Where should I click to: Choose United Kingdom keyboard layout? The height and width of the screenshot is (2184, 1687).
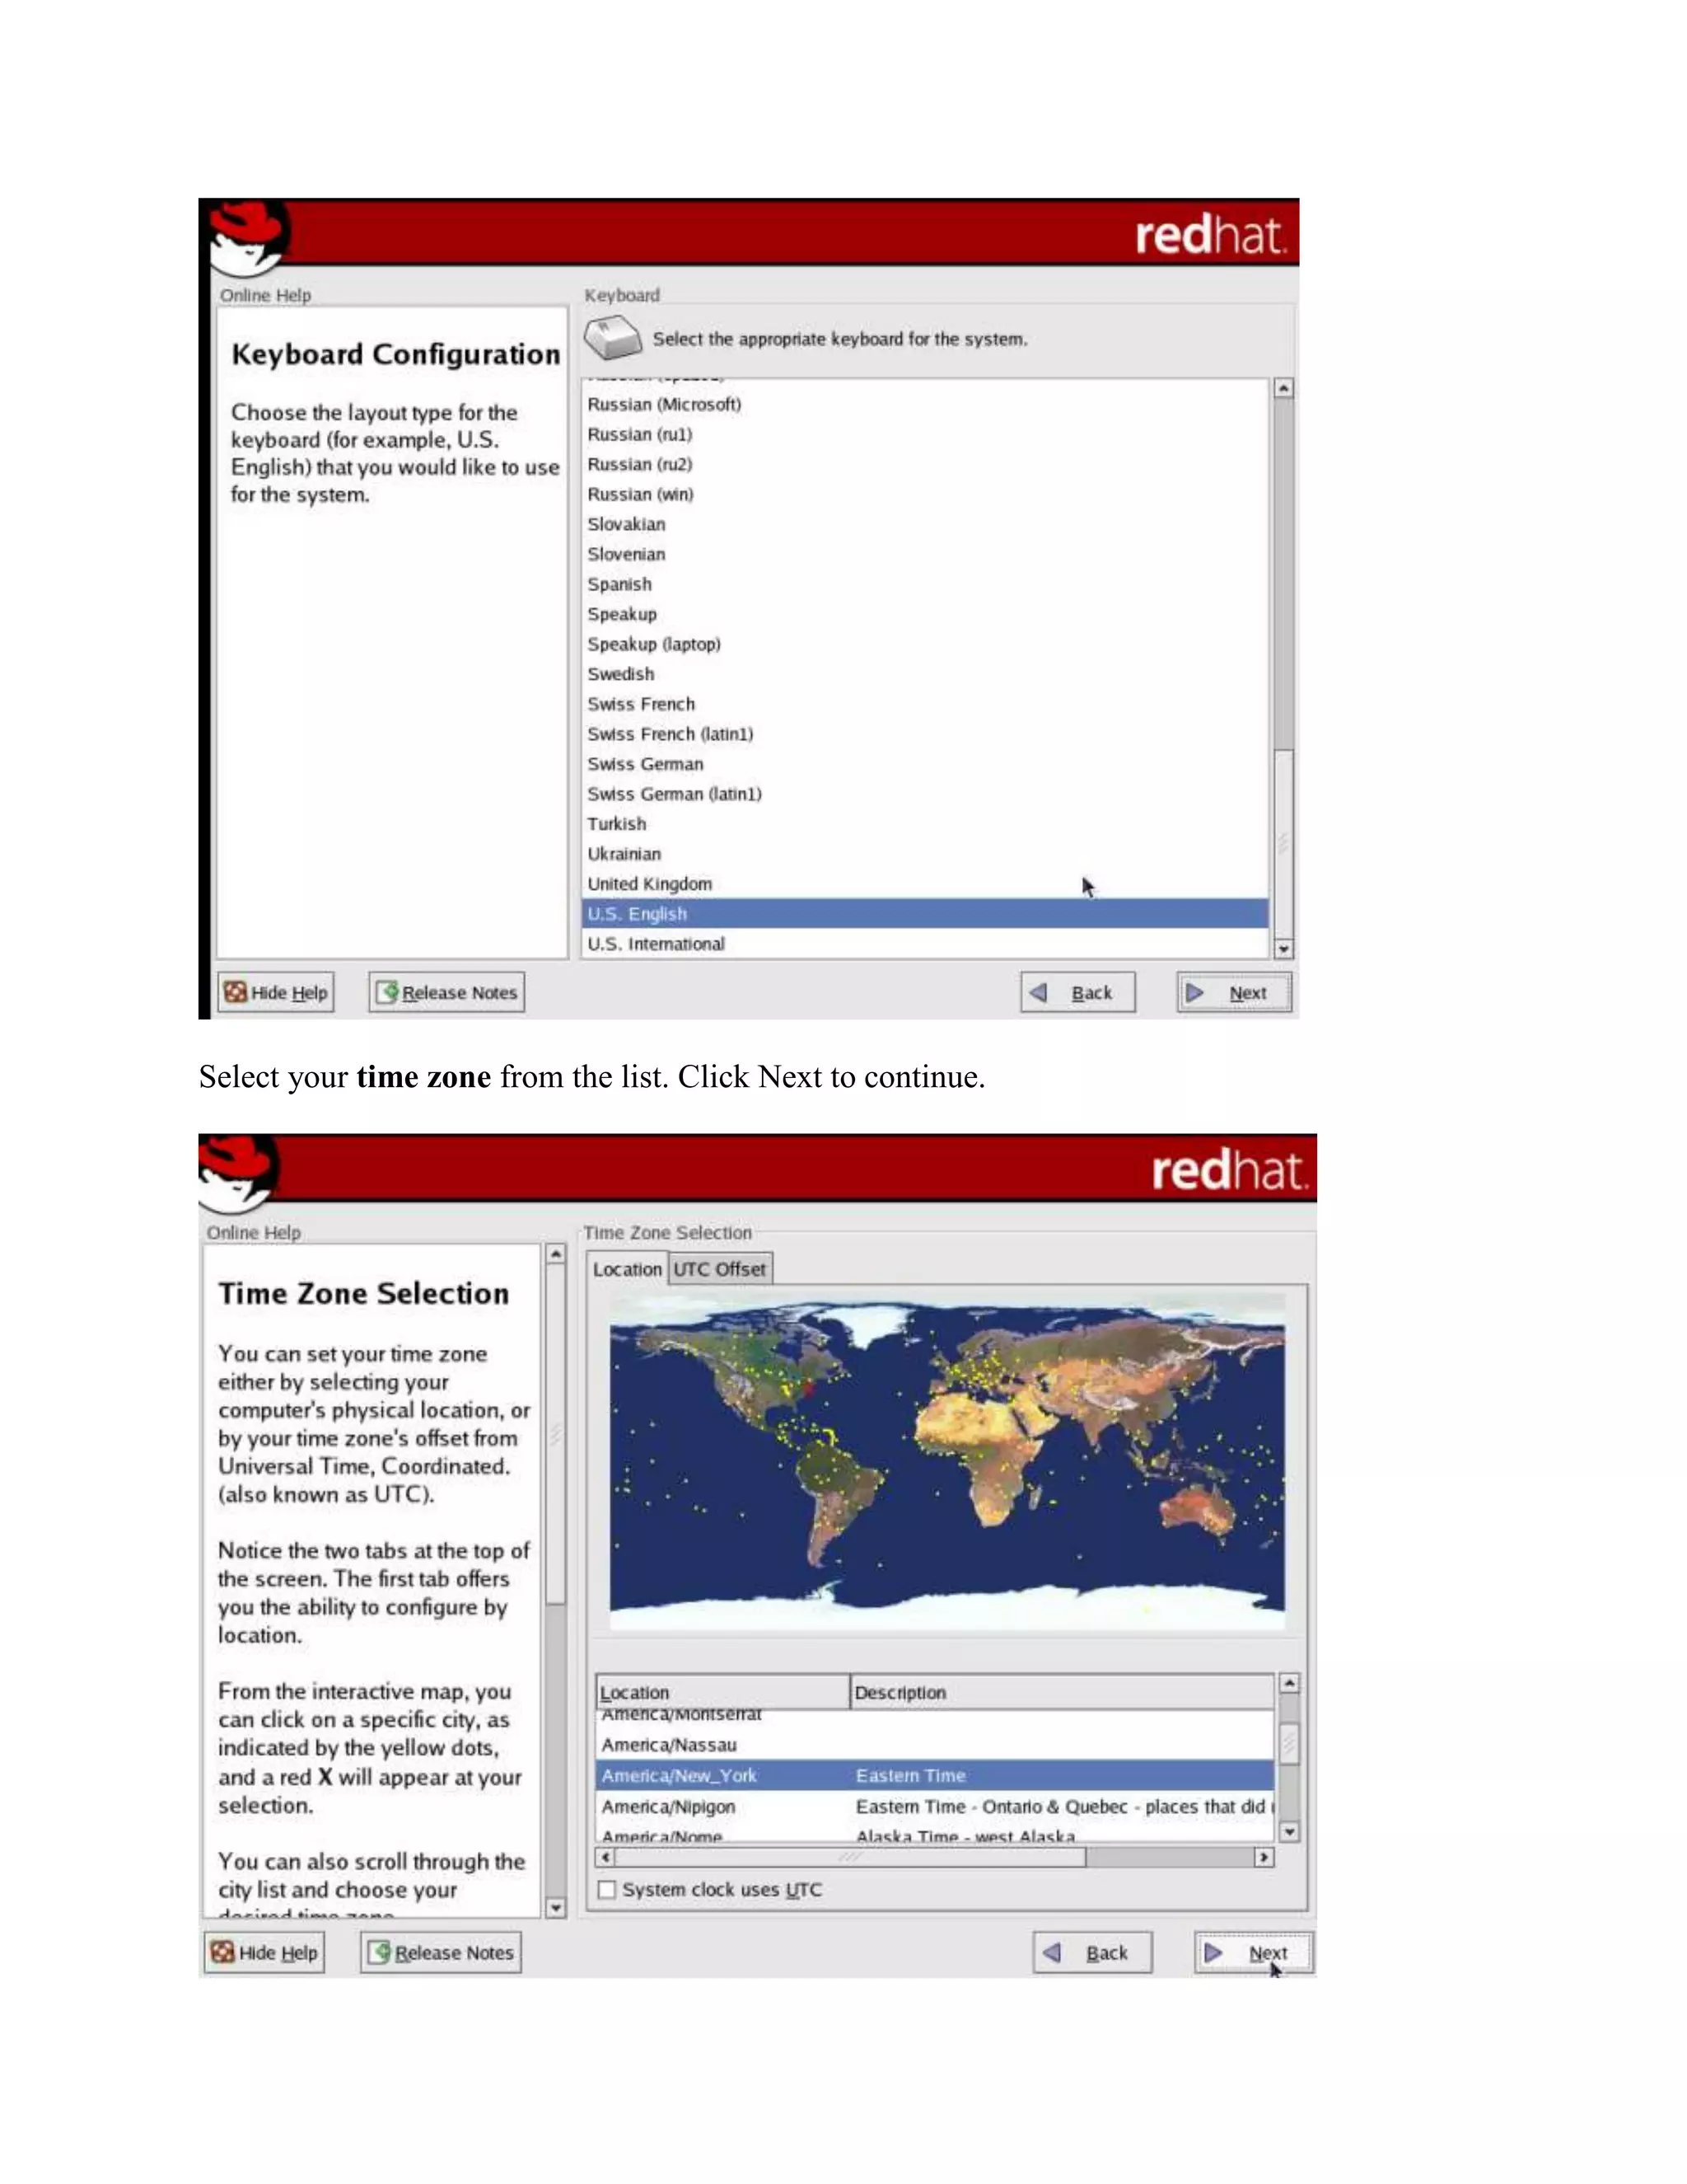[650, 884]
